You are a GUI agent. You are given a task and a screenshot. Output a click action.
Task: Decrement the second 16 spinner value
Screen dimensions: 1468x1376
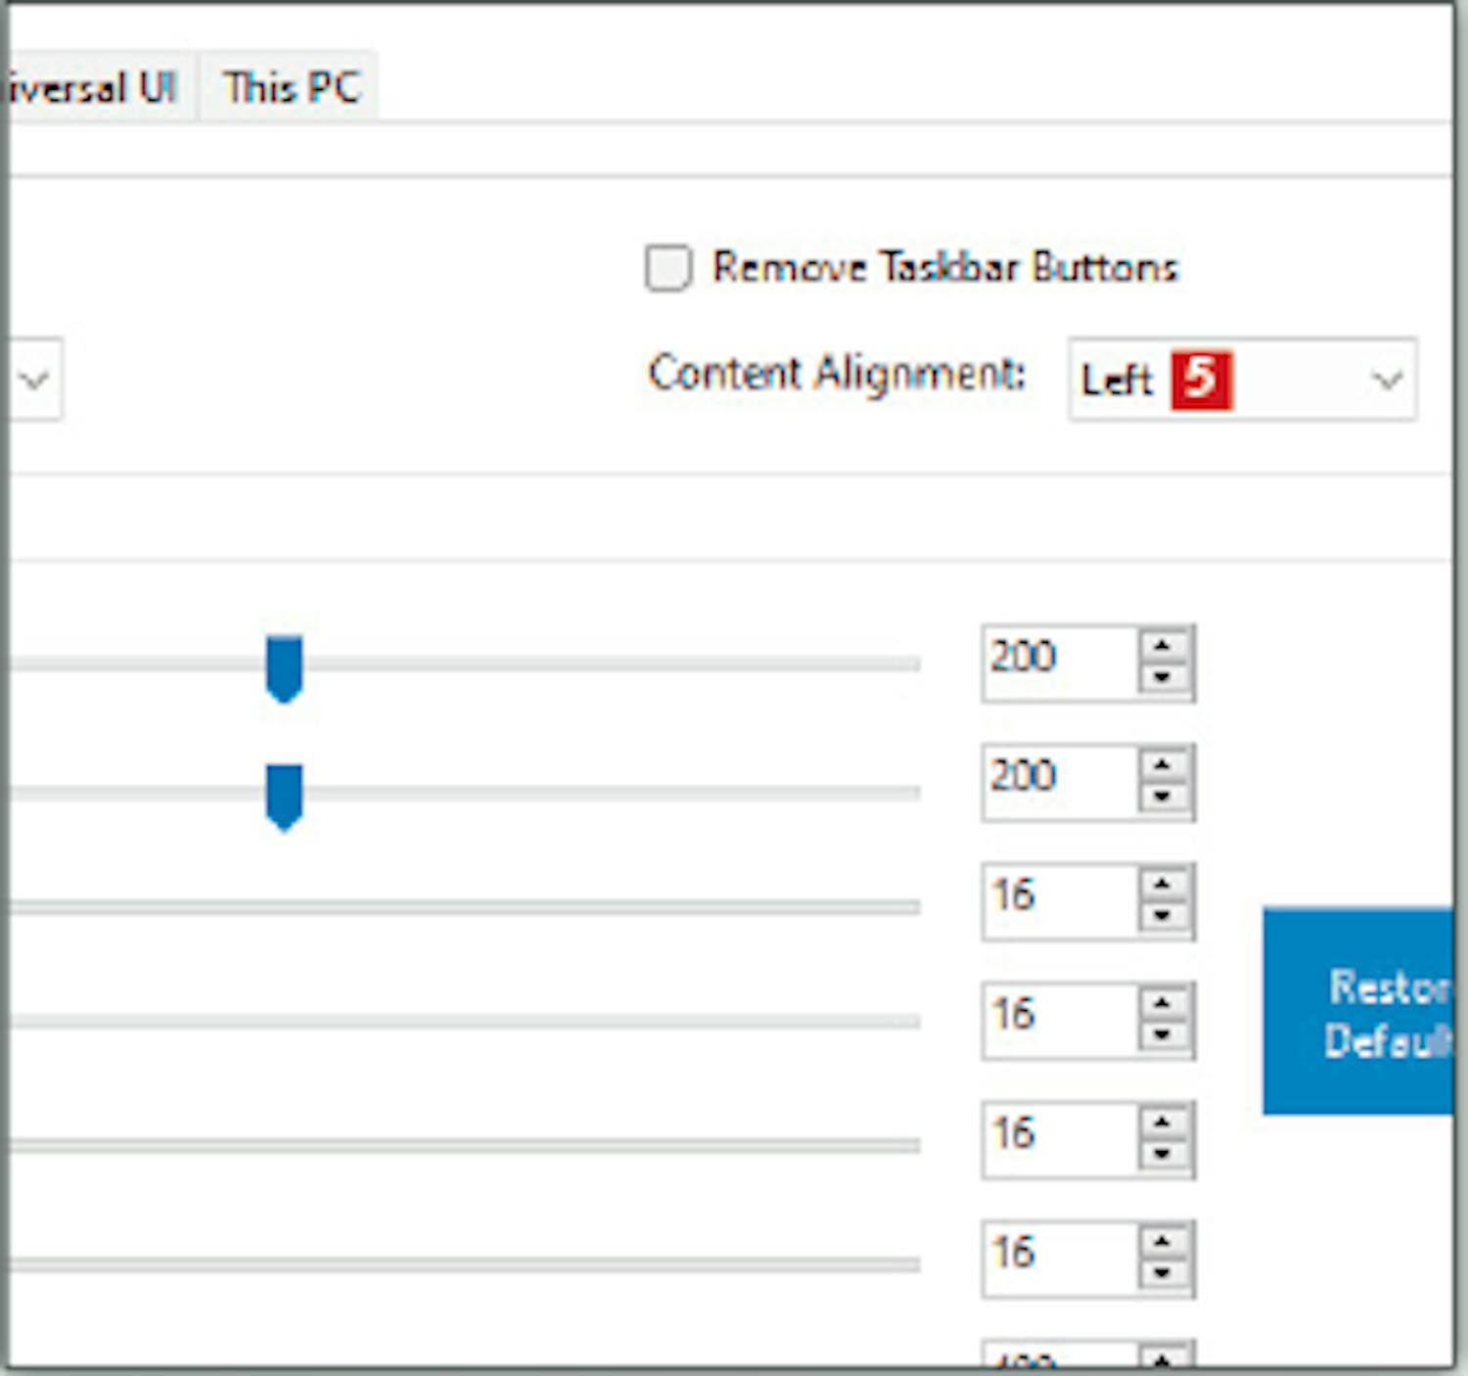click(1163, 1035)
